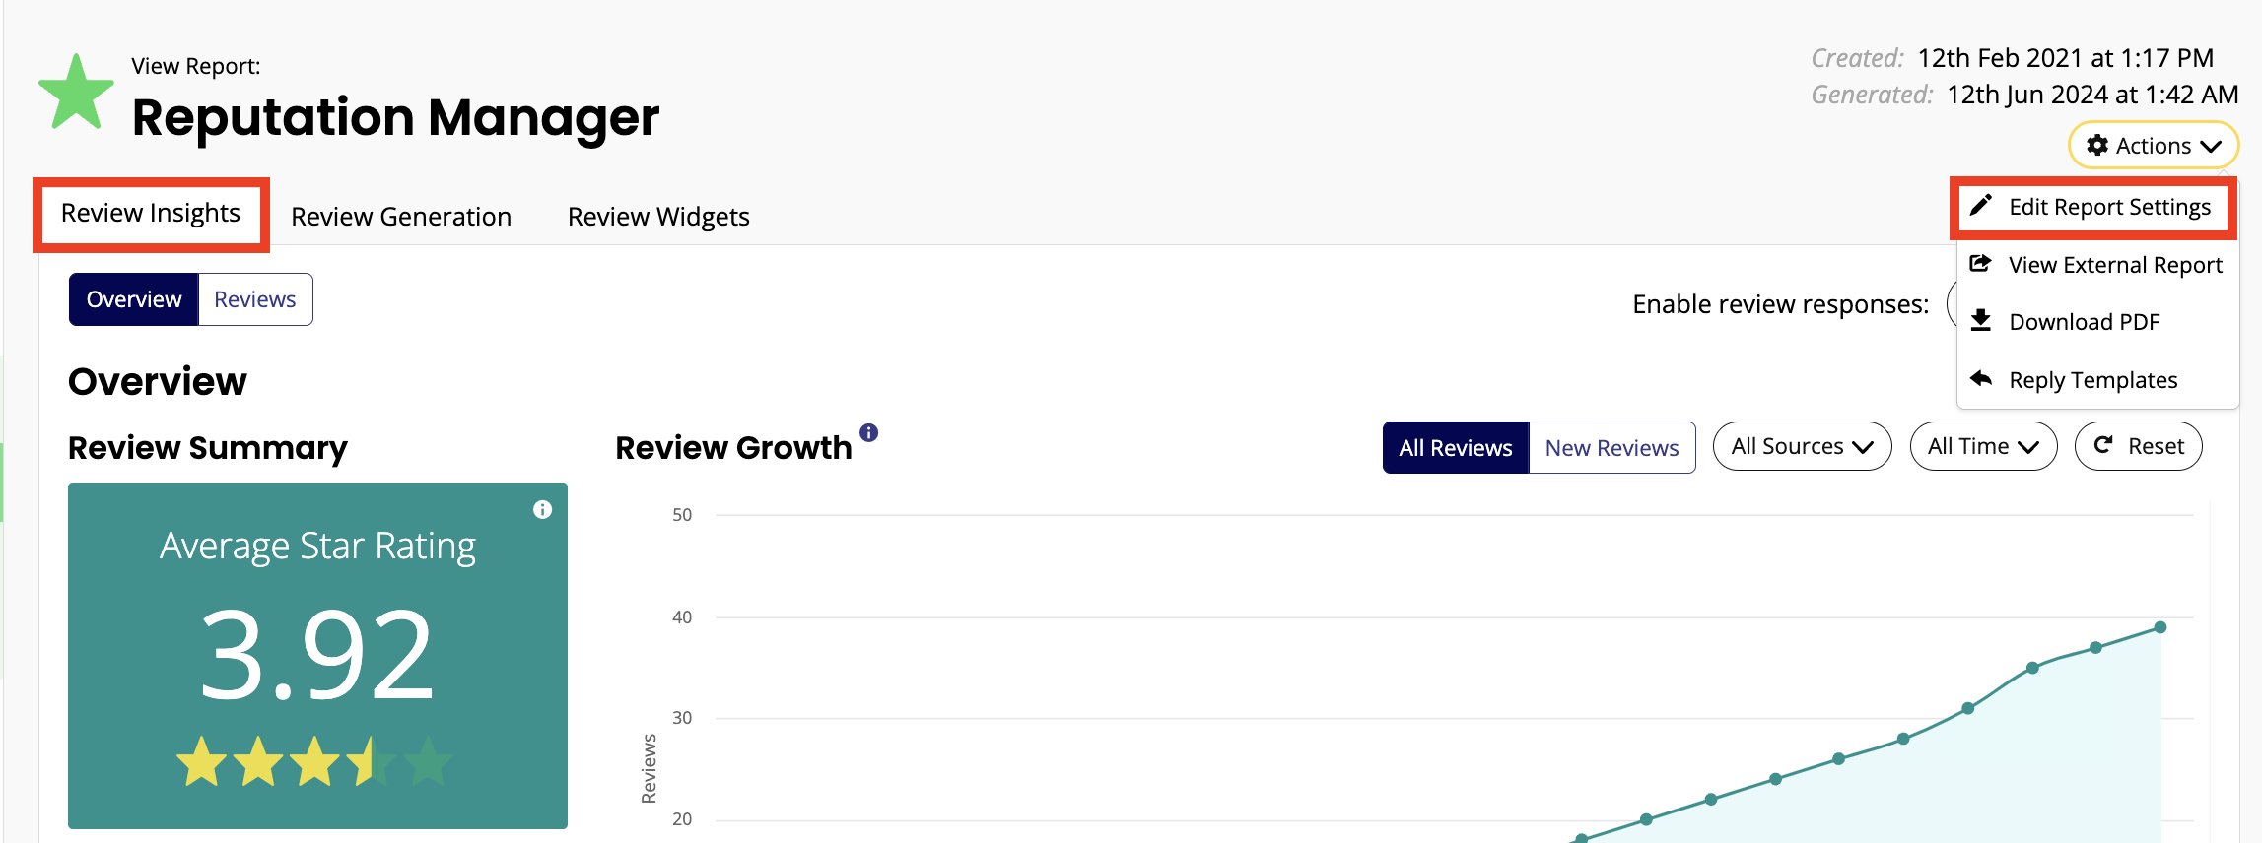Collapse the Actions dropdown menu
Image resolution: width=2262 pixels, height=843 pixels.
[2153, 145]
